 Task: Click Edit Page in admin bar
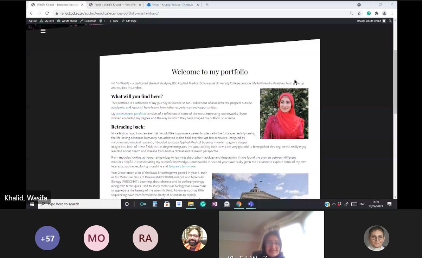point(129,21)
